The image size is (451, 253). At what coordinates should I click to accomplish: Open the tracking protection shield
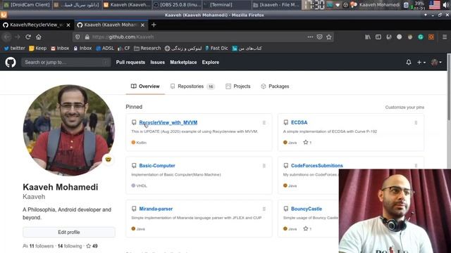[x=78, y=37]
